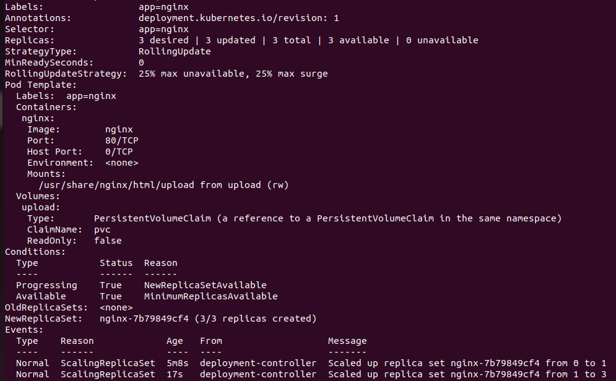
Task: Click the /usr/share/nginx/html/upload mount path
Action: point(116,185)
